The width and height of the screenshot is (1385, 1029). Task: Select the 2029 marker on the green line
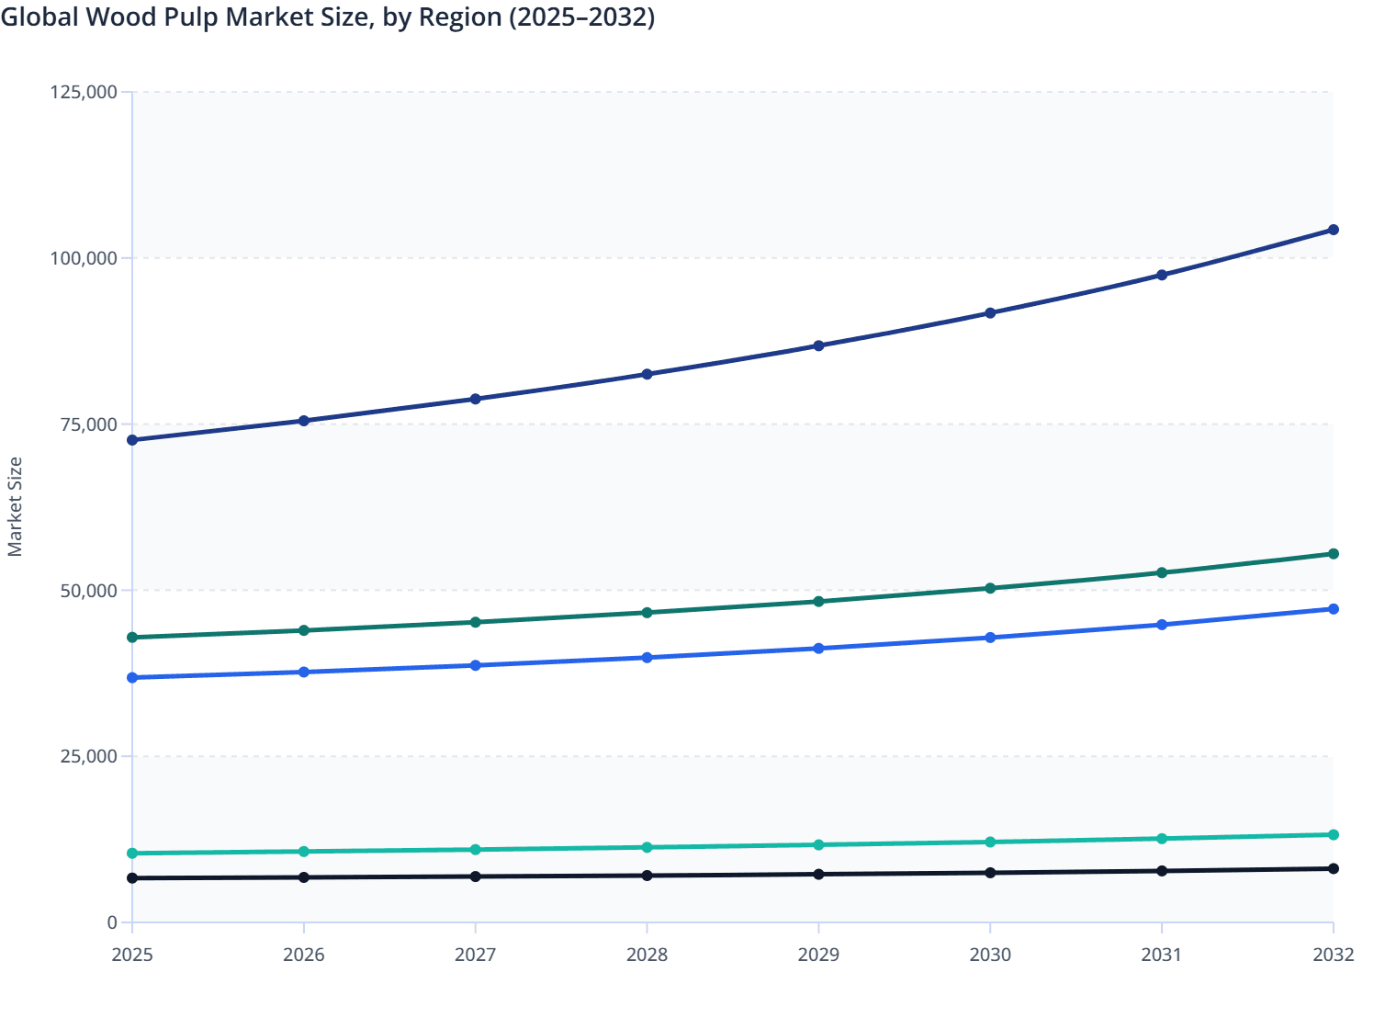coord(818,601)
